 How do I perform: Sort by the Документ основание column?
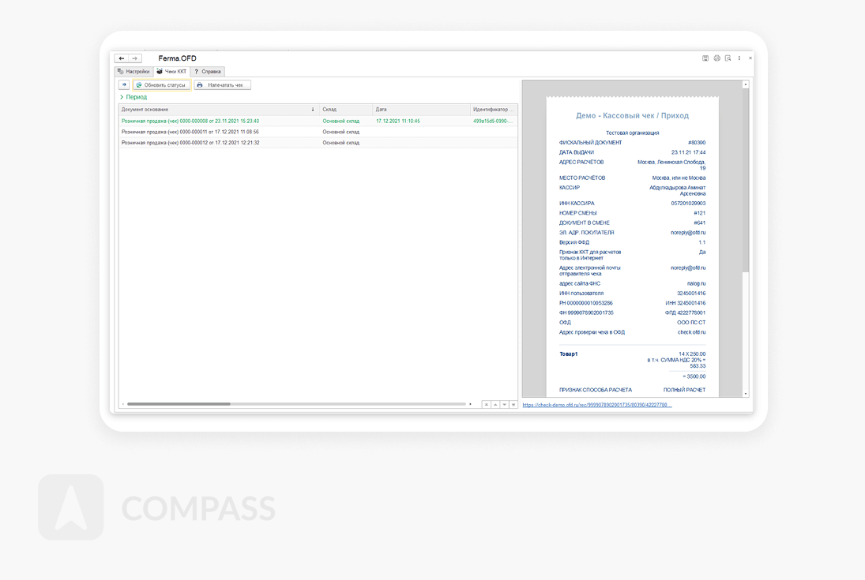(x=217, y=109)
